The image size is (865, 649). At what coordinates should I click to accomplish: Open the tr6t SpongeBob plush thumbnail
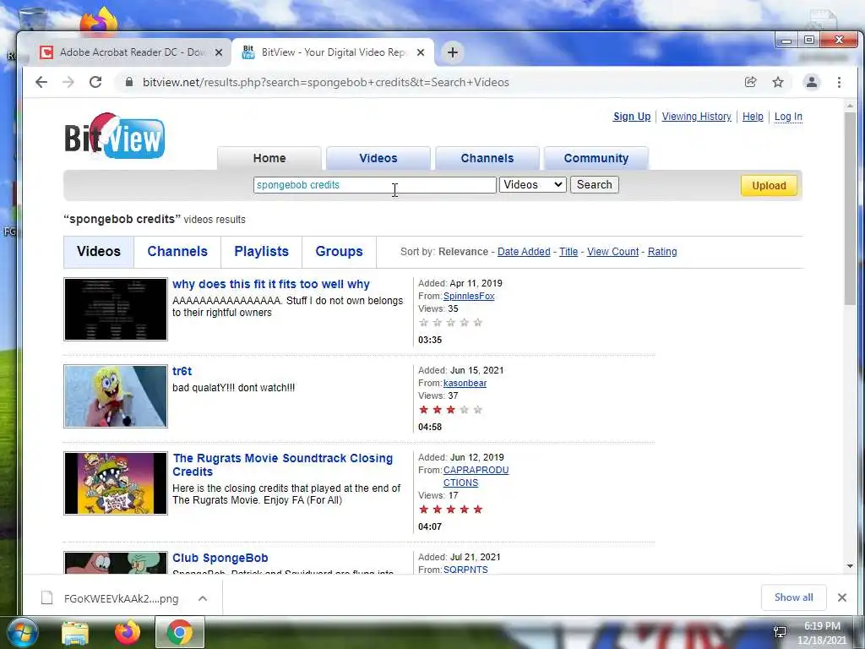[x=115, y=396]
